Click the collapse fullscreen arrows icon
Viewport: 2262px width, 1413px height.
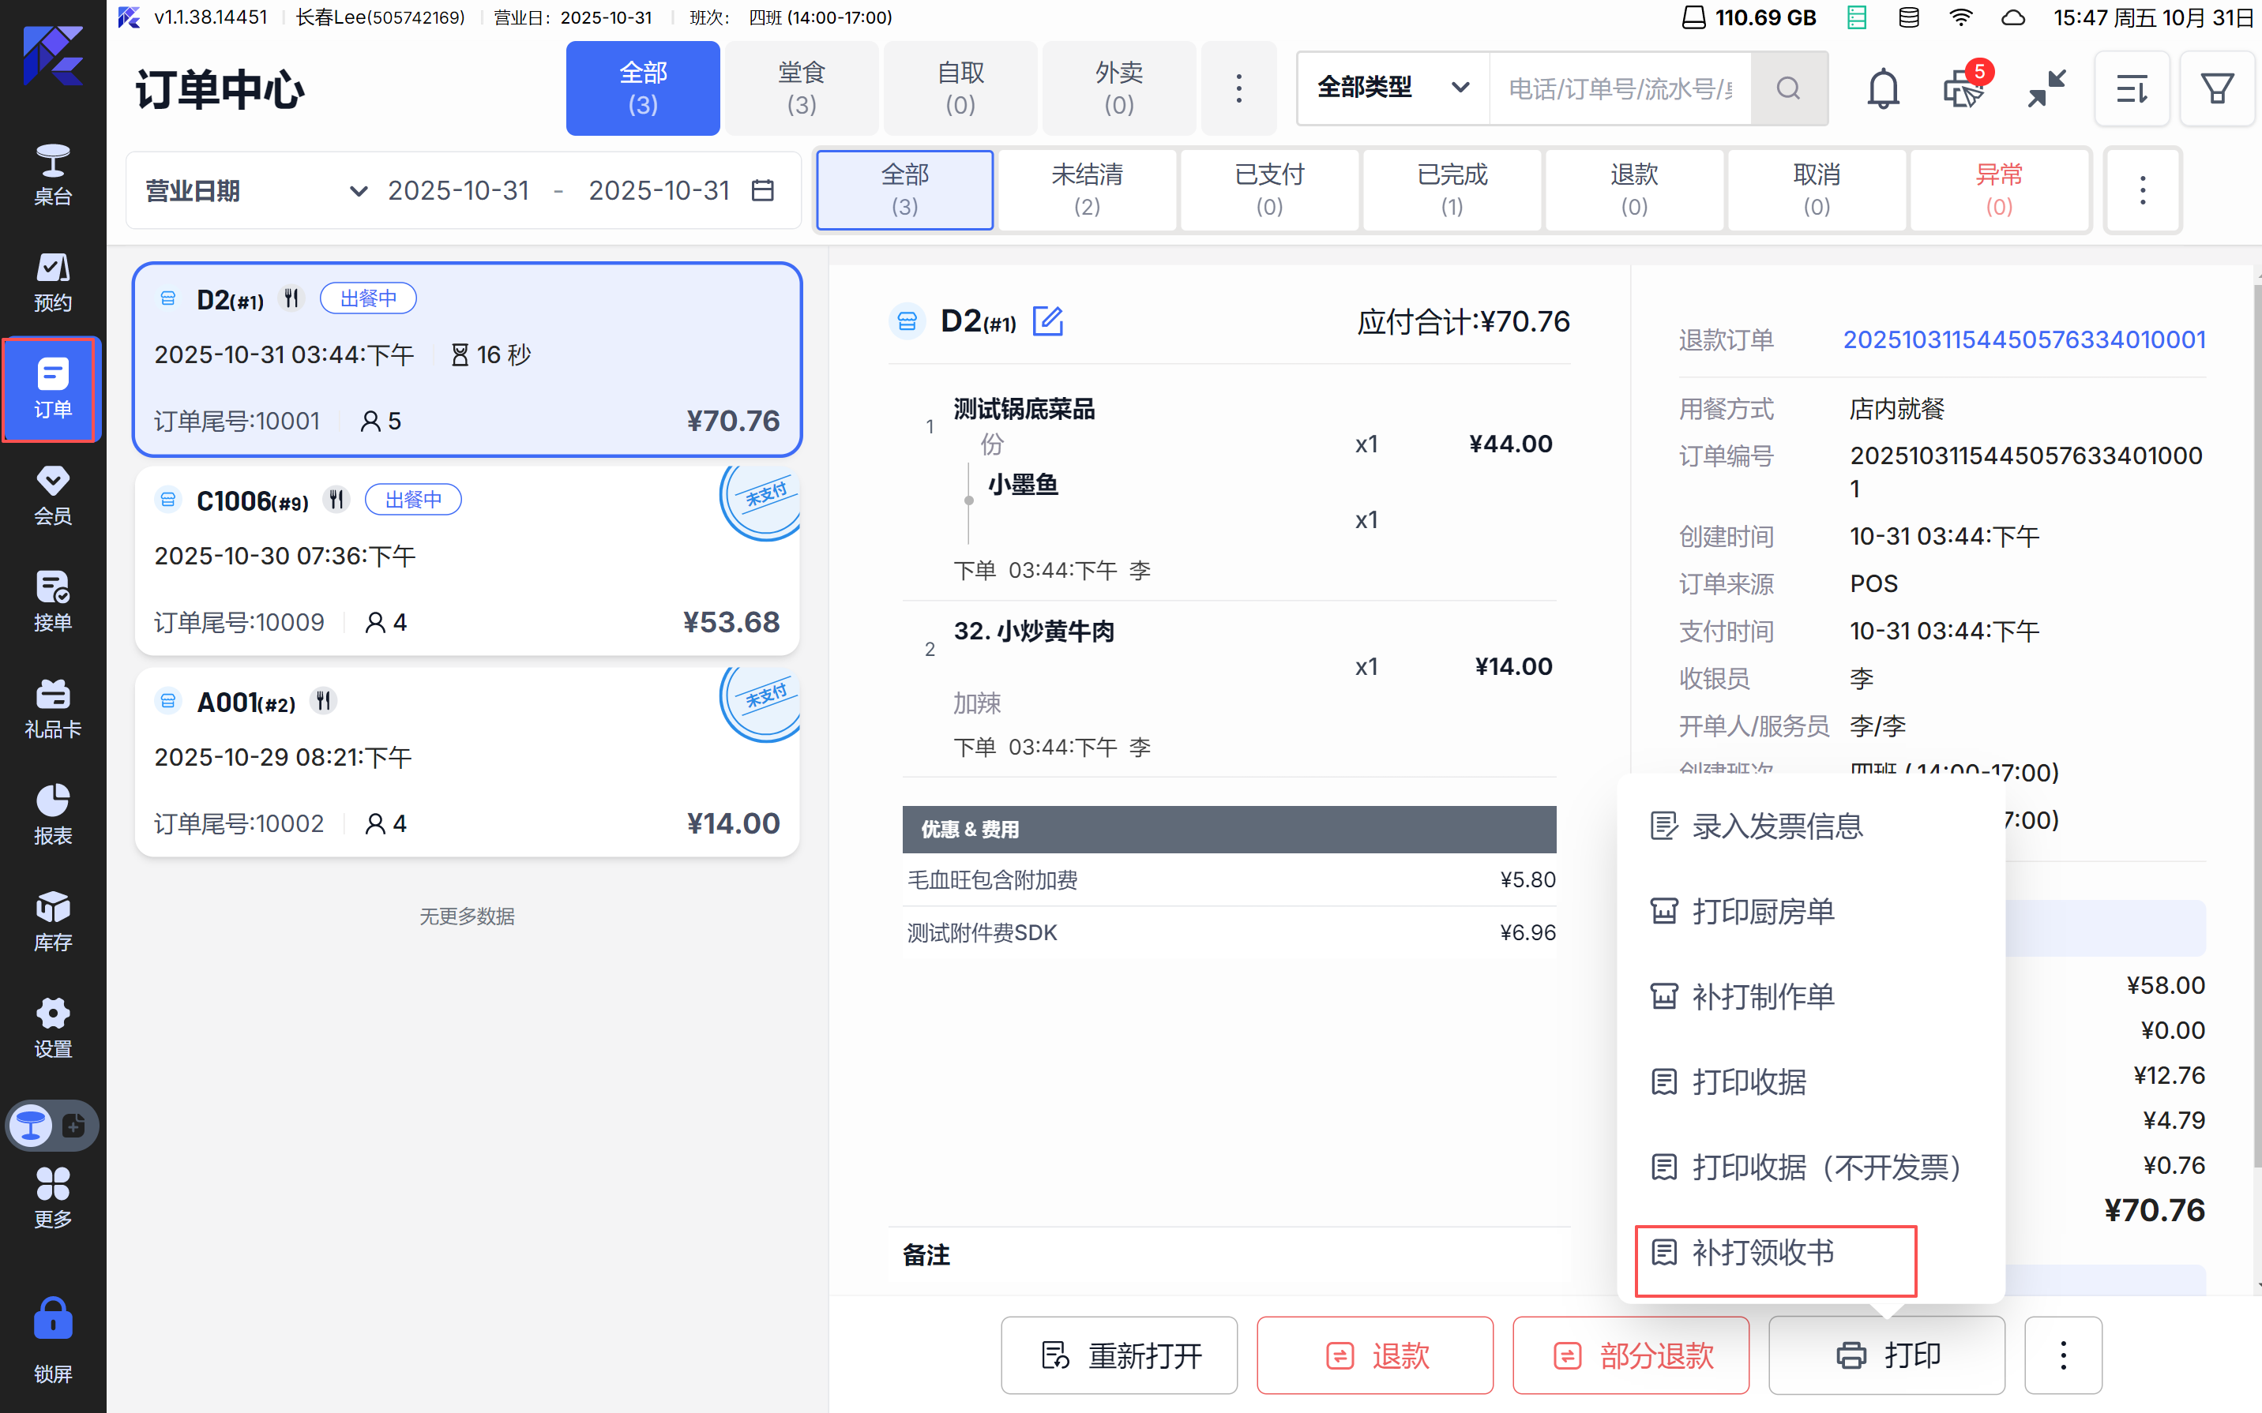(2046, 88)
